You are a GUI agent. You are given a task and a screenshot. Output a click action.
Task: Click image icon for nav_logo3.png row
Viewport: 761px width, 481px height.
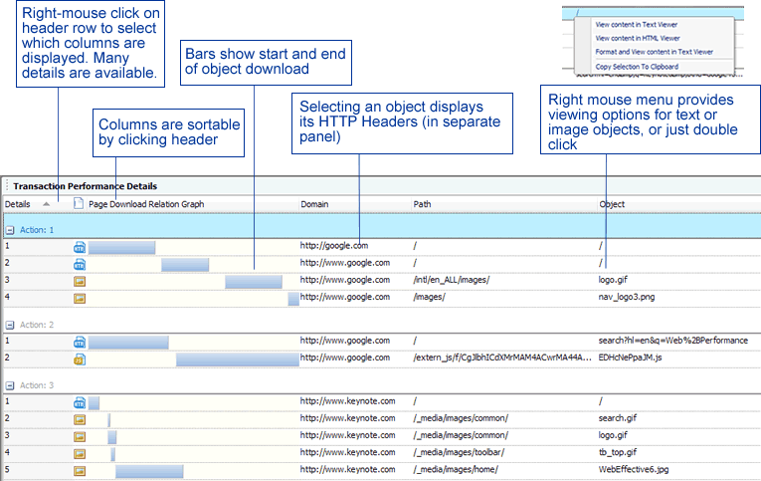pos(80,299)
